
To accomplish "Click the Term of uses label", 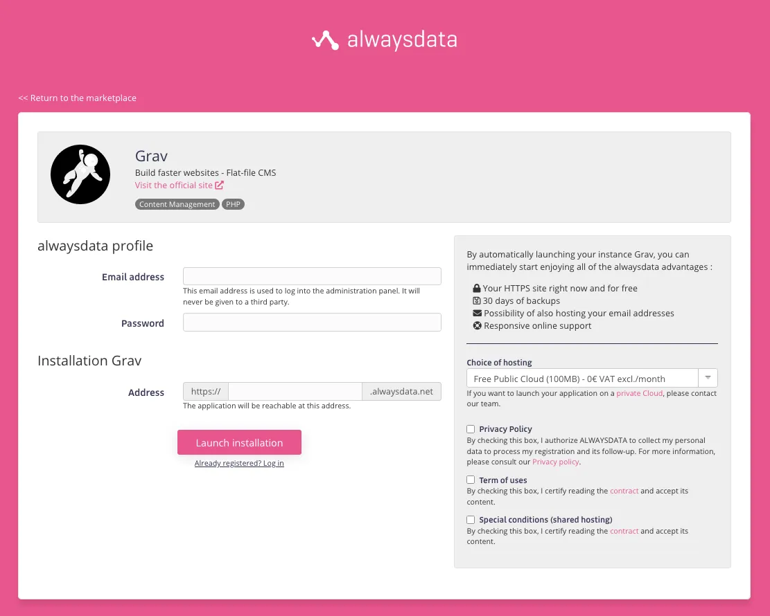I will 503,480.
